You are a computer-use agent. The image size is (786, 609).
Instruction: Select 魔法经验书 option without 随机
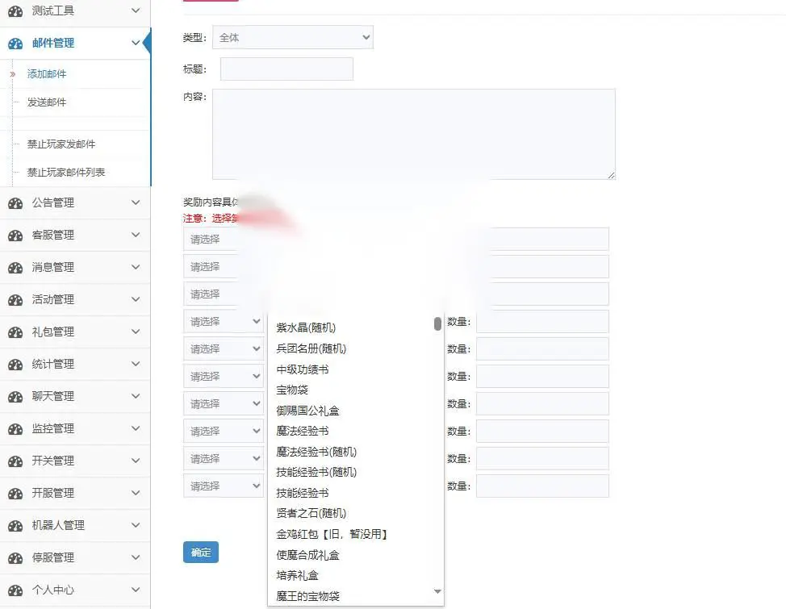(x=303, y=431)
